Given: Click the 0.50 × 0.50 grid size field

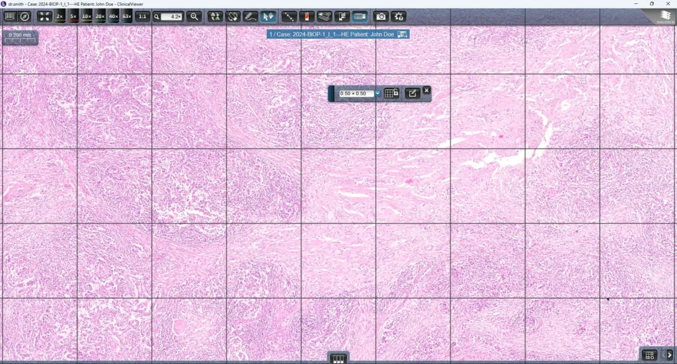Looking at the screenshot, I should point(356,93).
